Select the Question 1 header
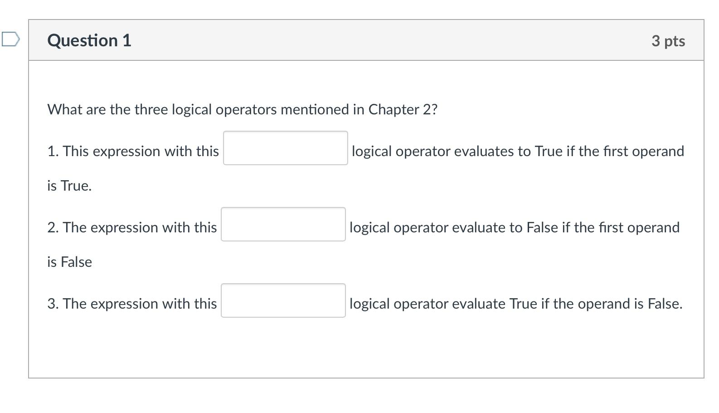Viewport: 719px width, 413px height. tap(89, 40)
